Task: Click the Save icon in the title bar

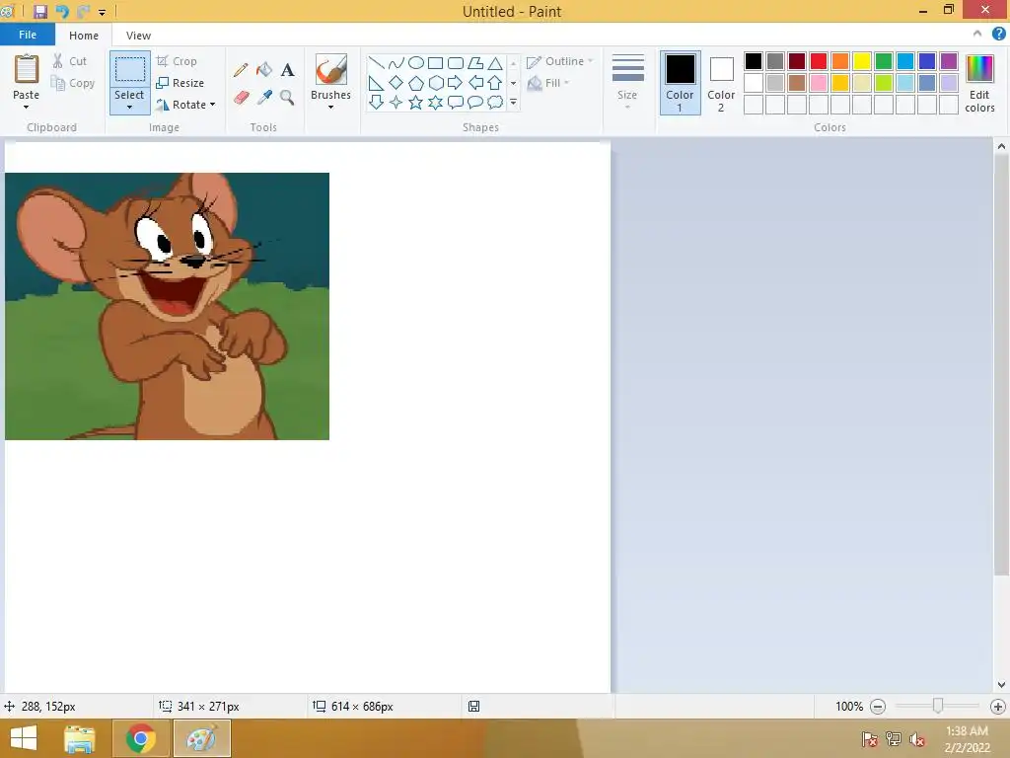Action: (39, 12)
